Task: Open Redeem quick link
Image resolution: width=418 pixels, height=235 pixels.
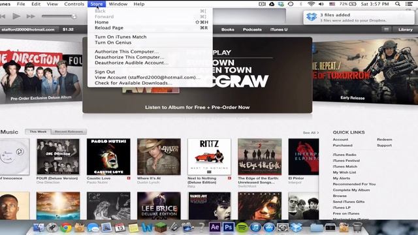Action: click(x=385, y=139)
